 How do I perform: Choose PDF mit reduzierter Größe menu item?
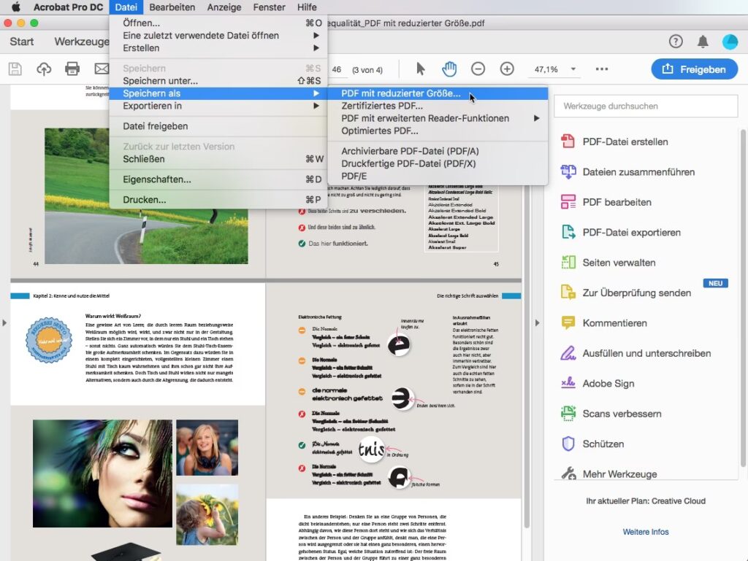pyautogui.click(x=401, y=93)
